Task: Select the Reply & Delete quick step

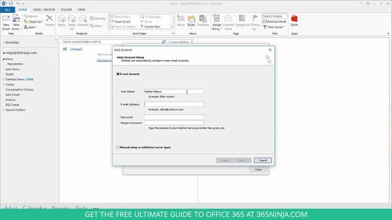Action: [x=123, y=27]
